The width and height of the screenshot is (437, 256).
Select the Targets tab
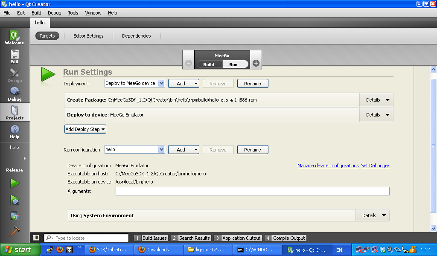click(47, 36)
